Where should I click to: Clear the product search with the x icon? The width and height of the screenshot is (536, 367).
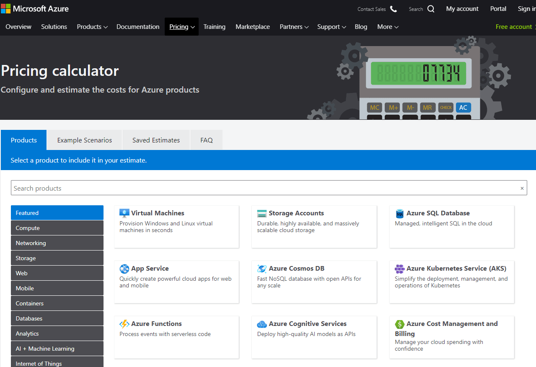522,188
